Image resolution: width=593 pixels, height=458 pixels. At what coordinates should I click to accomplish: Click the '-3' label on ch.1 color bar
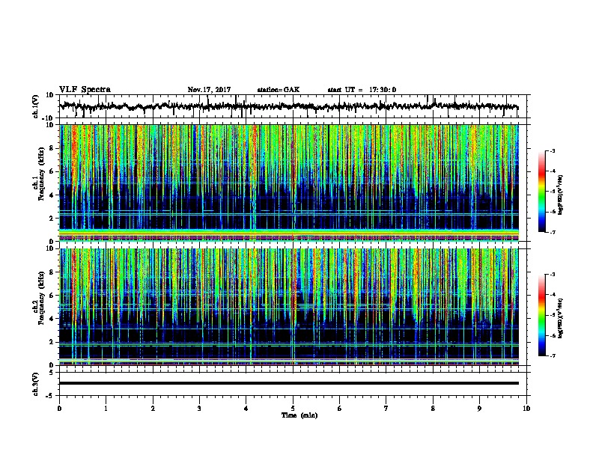tap(552, 151)
